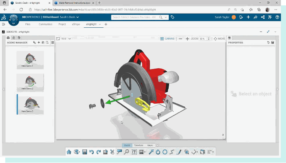This screenshot has height=163, width=286.
Task: Expand the search options dropdown arrow
Action: tap(166, 17)
